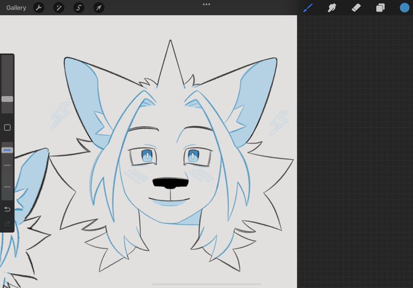The image size is (413, 288).
Task: Select the Smudge tool
Action: tap(332, 8)
